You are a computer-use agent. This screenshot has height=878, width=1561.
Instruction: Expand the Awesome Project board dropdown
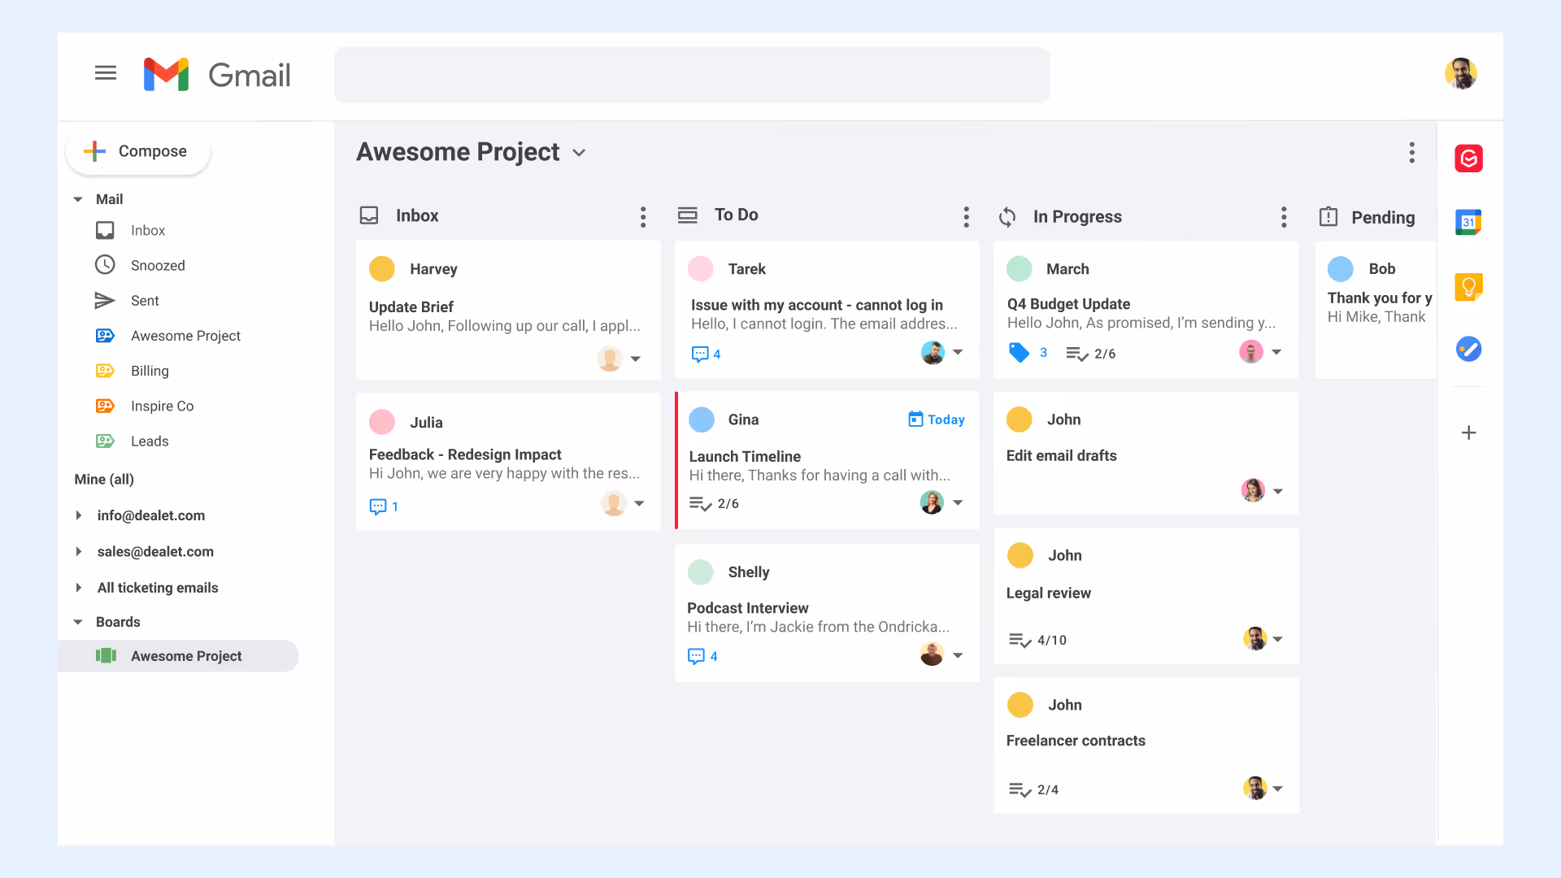(579, 153)
